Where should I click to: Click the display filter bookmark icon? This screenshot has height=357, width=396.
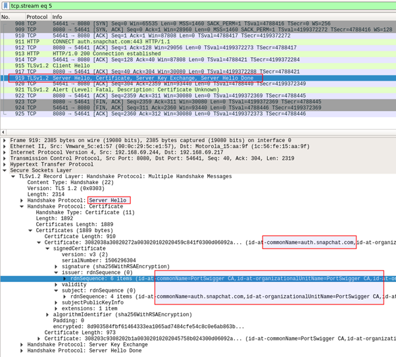click(6, 5)
